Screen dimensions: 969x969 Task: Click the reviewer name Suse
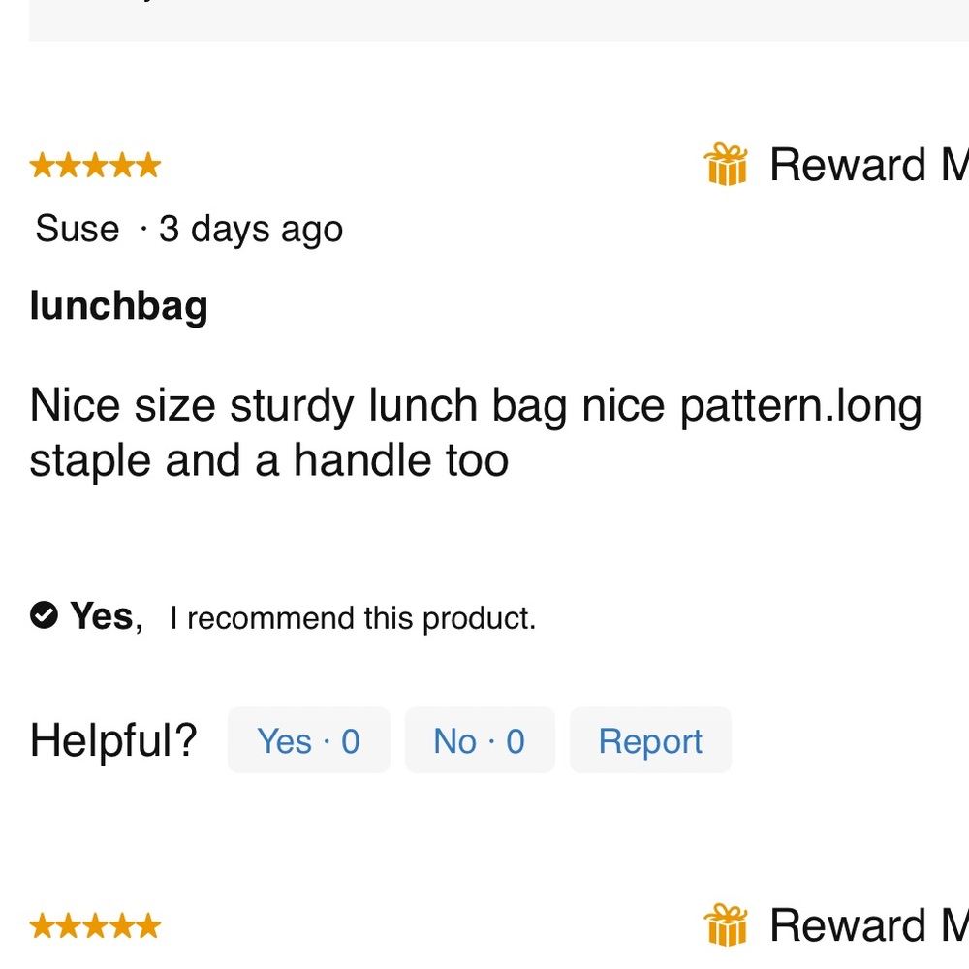click(x=76, y=229)
